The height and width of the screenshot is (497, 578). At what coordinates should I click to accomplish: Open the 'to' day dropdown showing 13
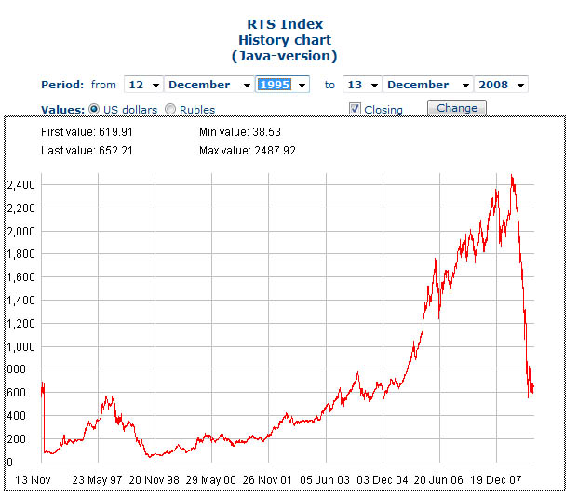click(x=362, y=85)
